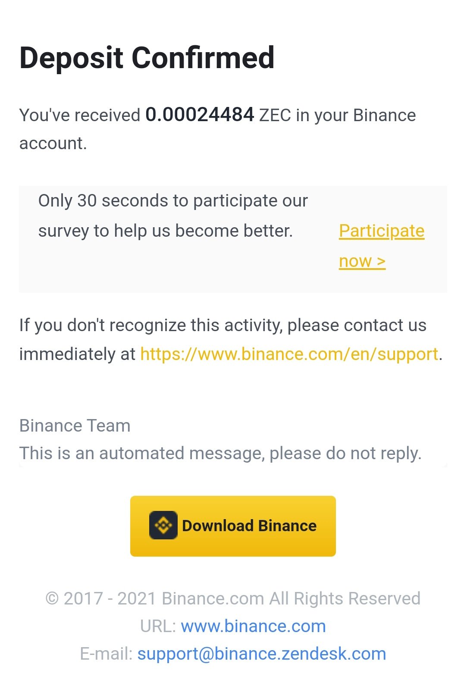
Task: Click the Deposit Confirmed heading
Action: click(x=147, y=58)
